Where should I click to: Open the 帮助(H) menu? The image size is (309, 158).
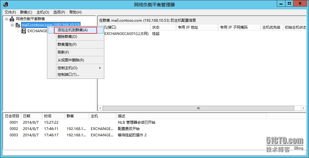tap(75, 12)
